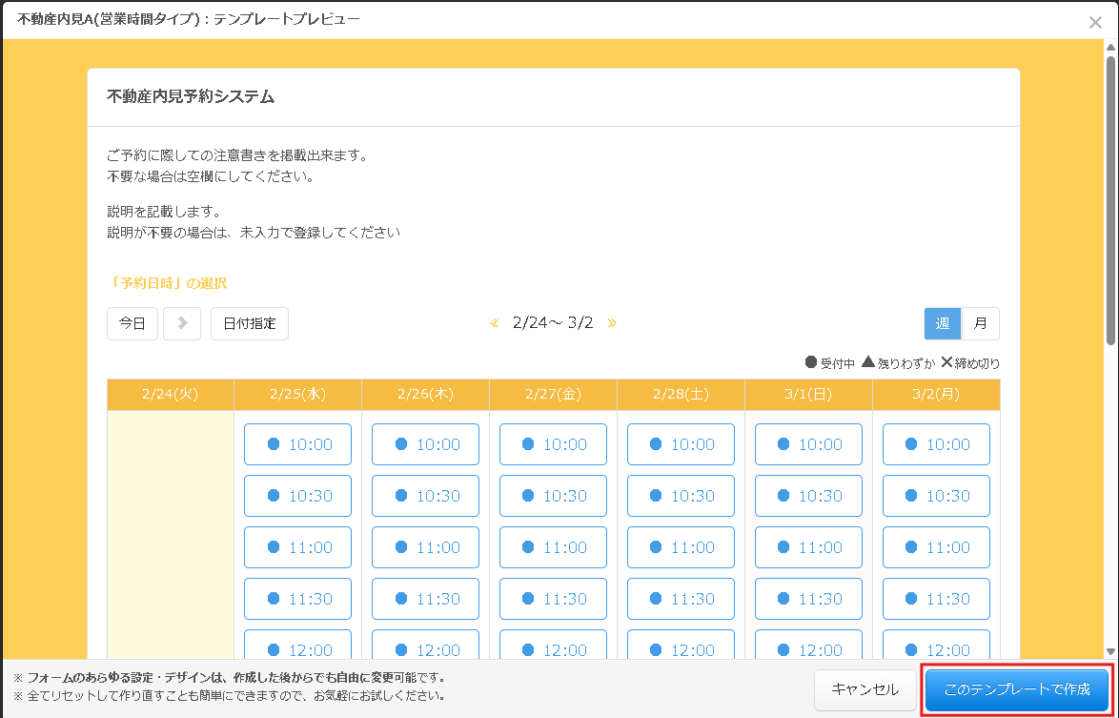Click the » next week arrow

click(611, 322)
